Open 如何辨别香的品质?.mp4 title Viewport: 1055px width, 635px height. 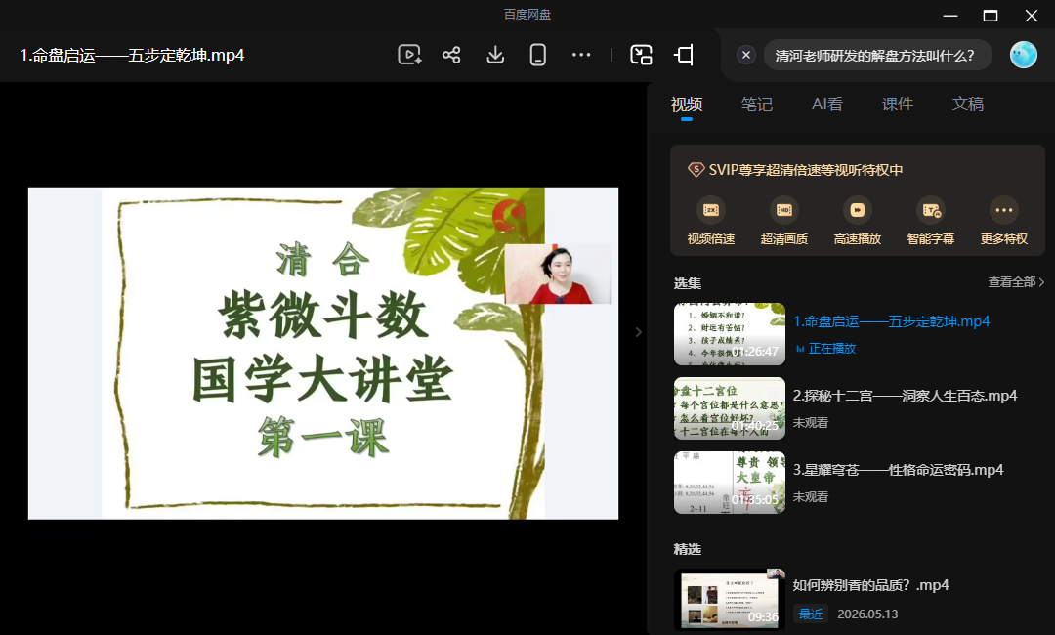click(x=870, y=585)
